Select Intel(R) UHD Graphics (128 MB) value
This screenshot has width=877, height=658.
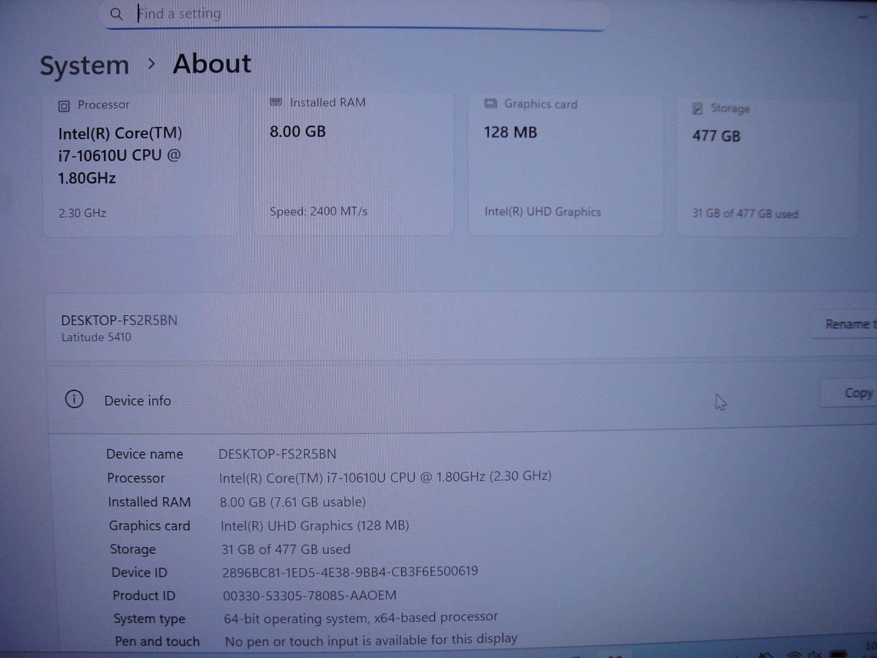pyautogui.click(x=315, y=526)
